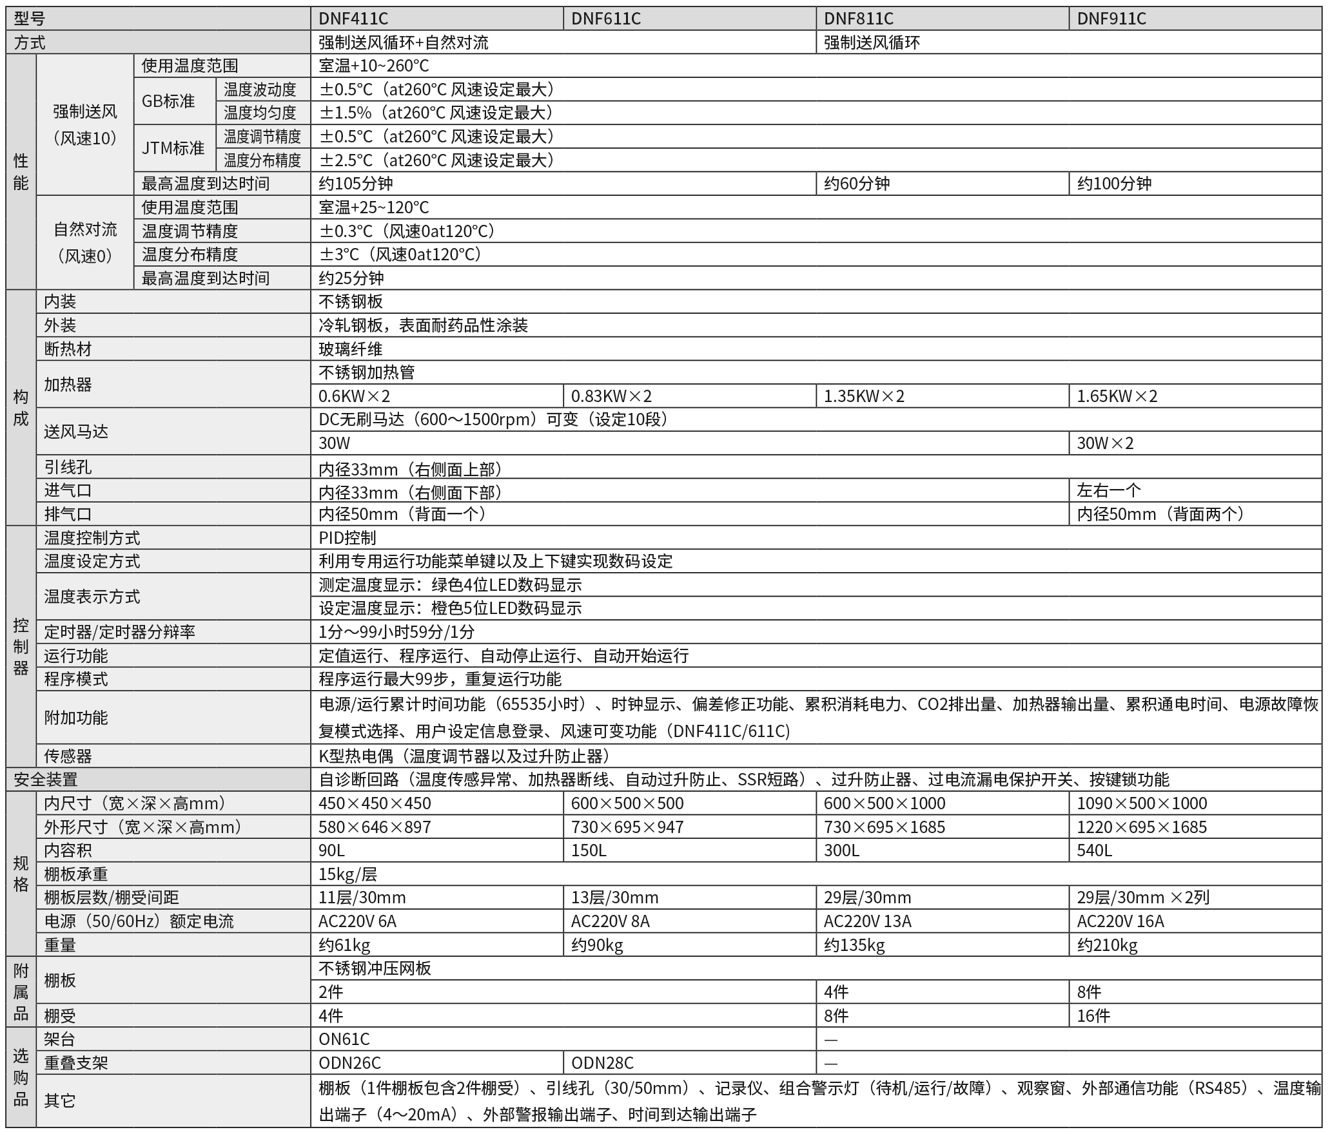1330x1132 pixels.
Task: Click the 不锈钢冲压网板 shelf cell
Action: point(816,968)
